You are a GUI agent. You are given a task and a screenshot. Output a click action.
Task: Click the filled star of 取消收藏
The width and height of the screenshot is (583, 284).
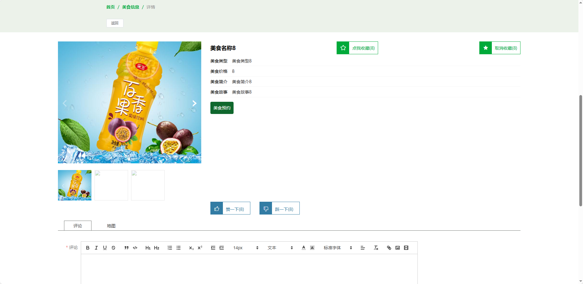[485, 48]
